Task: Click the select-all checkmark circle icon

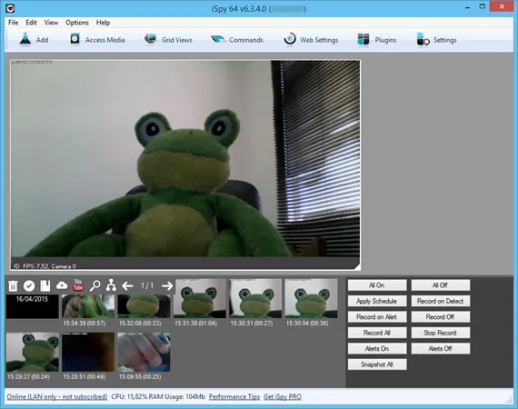Action: 29,285
